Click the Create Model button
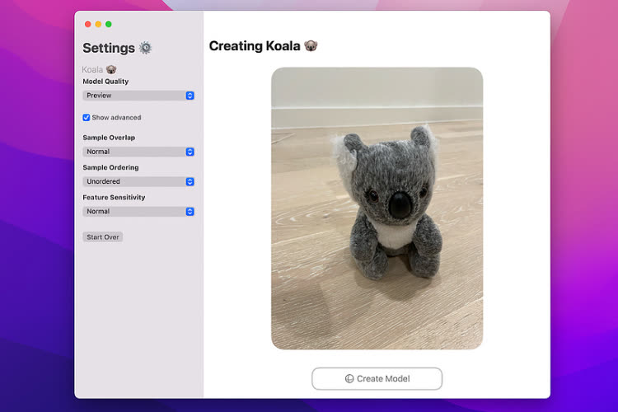The height and width of the screenshot is (412, 618). click(377, 378)
